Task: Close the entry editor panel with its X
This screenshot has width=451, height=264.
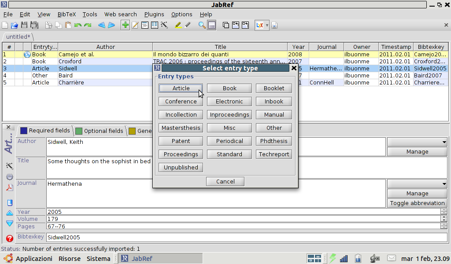Action: (8, 127)
